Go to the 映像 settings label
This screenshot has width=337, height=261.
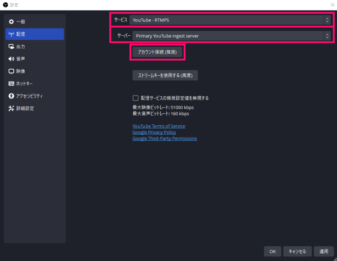21,71
